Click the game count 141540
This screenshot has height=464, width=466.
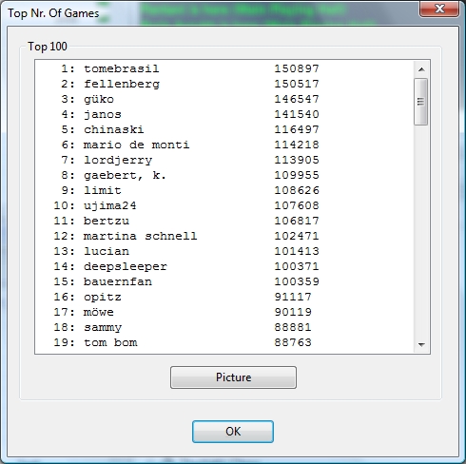[297, 114]
